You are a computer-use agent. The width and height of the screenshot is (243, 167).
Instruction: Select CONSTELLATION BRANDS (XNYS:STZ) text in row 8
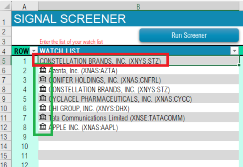pos(109,90)
